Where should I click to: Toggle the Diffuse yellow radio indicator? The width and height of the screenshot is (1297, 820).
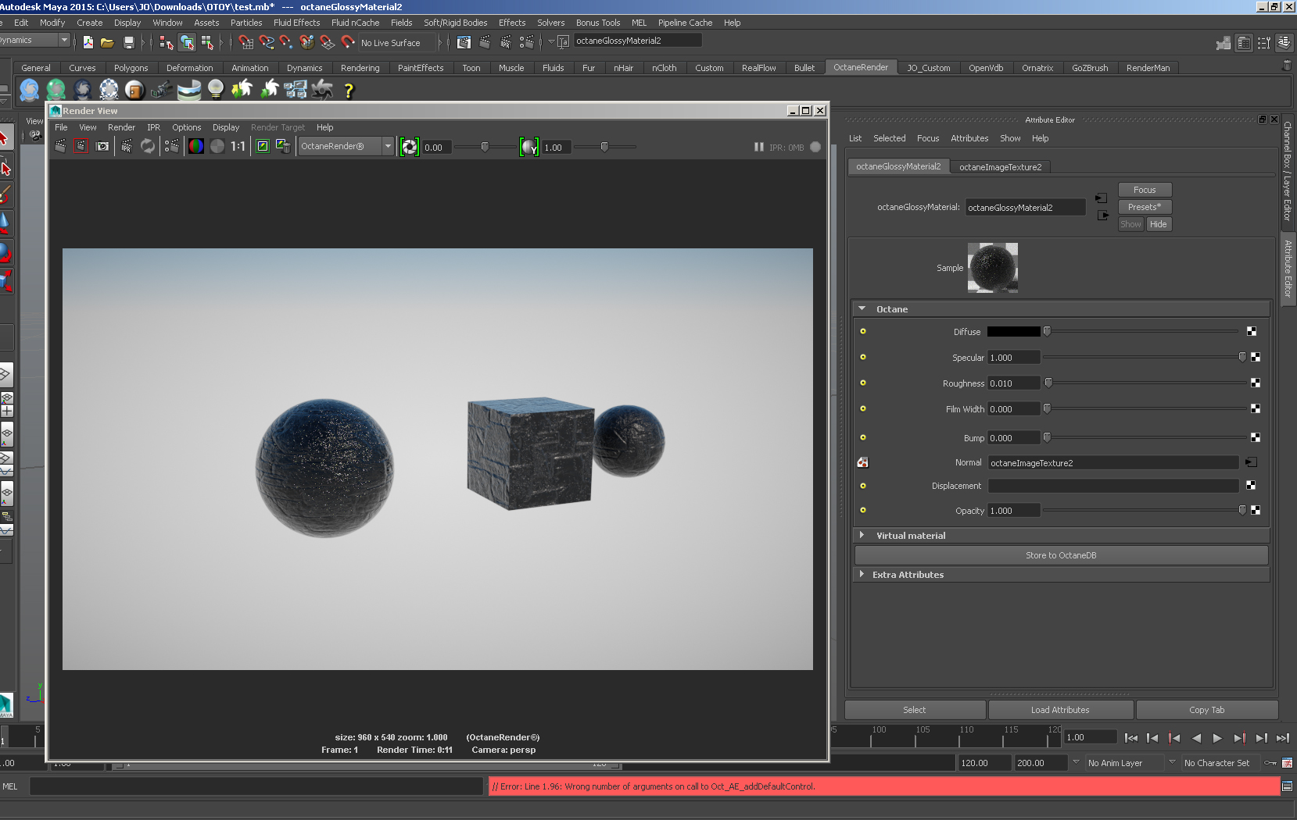(x=863, y=331)
